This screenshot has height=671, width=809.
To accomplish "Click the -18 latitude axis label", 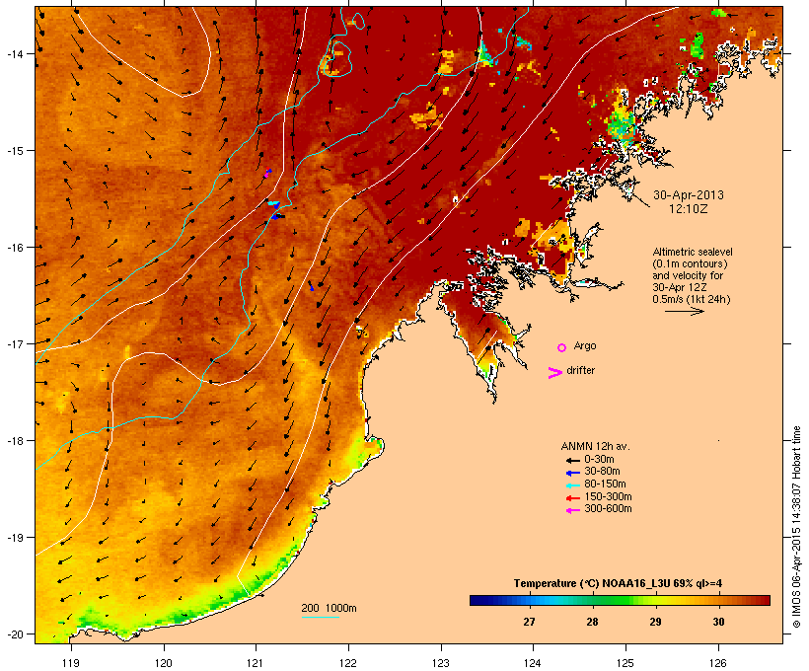I will click(x=14, y=441).
